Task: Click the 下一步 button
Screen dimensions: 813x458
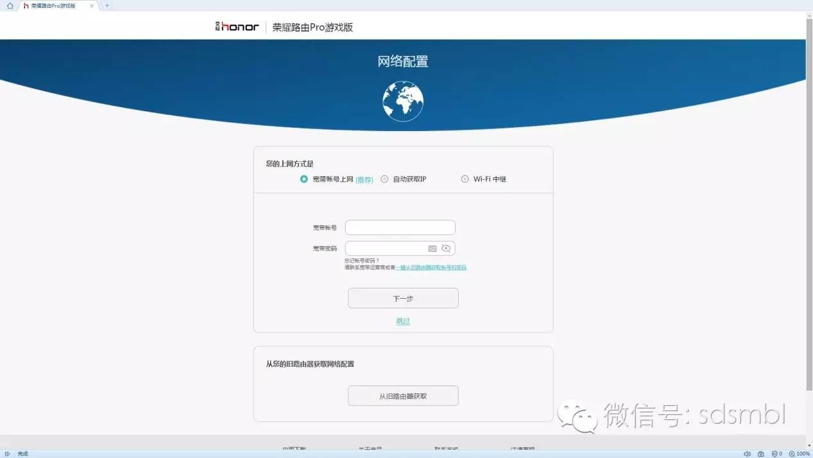Action: [x=403, y=298]
